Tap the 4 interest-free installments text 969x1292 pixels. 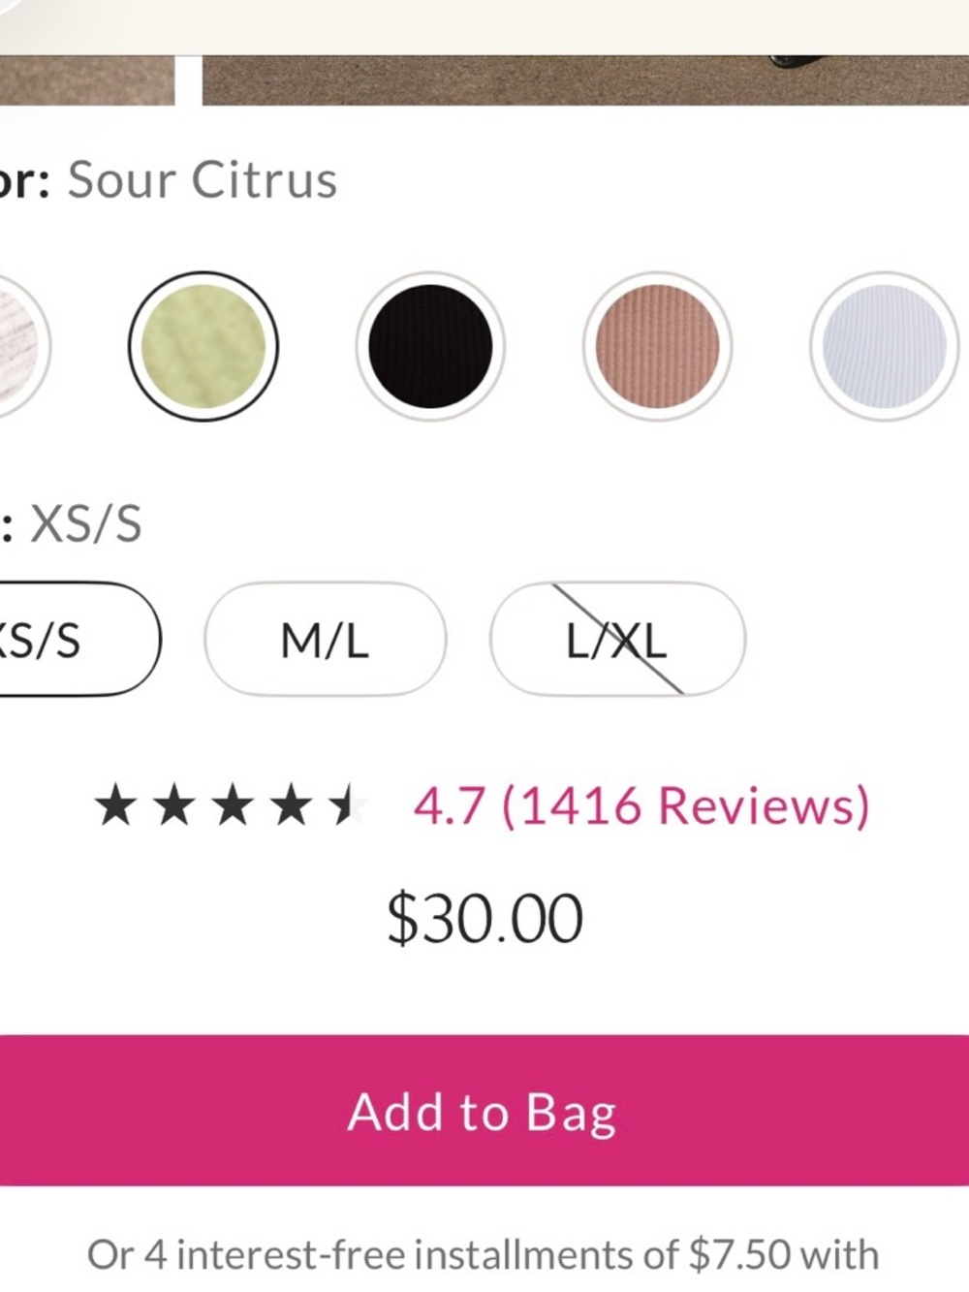point(483,1254)
